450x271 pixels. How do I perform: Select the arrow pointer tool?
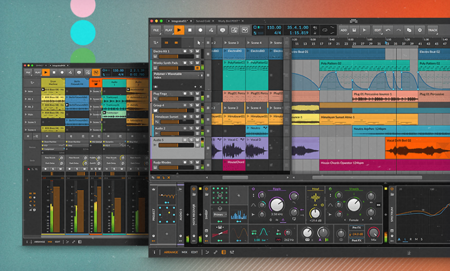pos(198,43)
